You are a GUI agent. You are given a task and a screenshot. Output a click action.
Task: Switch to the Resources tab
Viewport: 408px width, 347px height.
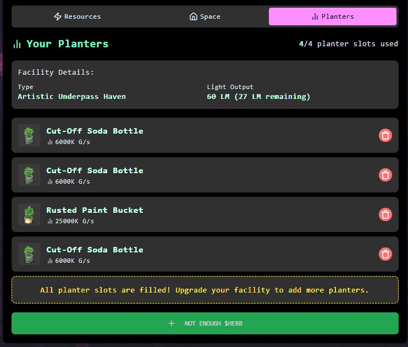77,16
